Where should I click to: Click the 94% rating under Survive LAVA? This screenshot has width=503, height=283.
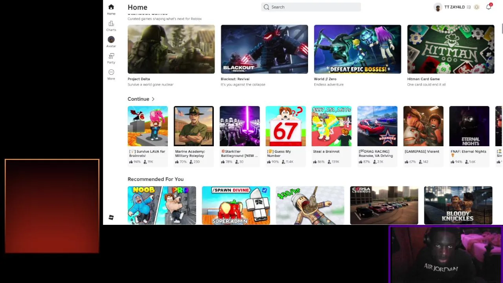[x=135, y=162]
